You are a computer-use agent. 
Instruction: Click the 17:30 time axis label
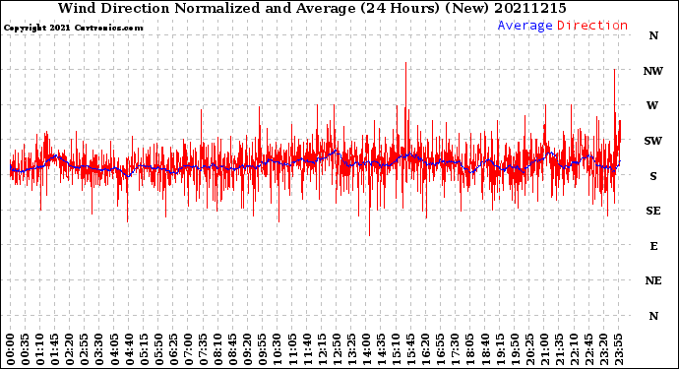coord(455,349)
